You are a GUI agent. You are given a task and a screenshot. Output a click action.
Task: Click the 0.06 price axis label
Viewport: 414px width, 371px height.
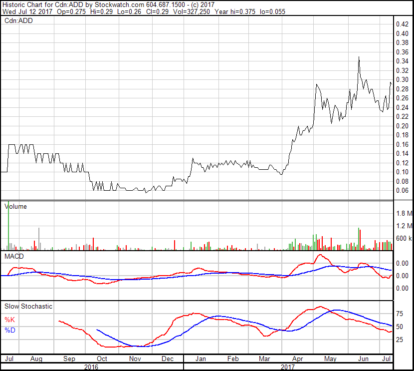402,191
